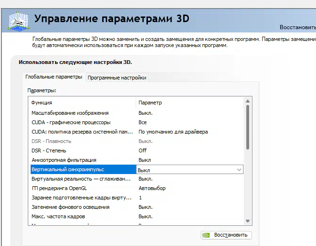Click the 3D settings header icon
This screenshot has height=246, width=316.
click(x=17, y=20)
